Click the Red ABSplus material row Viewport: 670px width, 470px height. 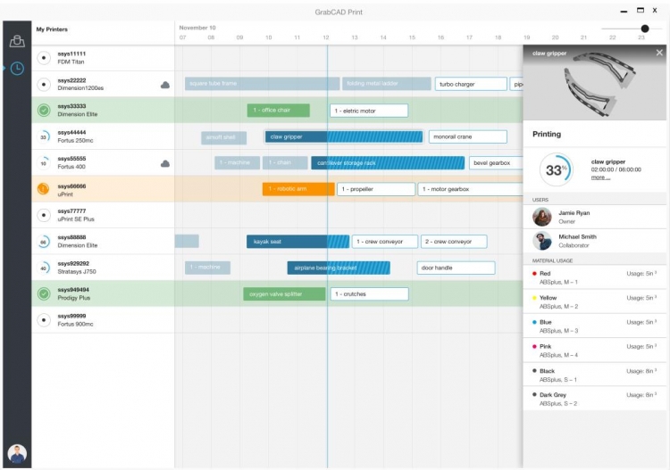click(594, 277)
